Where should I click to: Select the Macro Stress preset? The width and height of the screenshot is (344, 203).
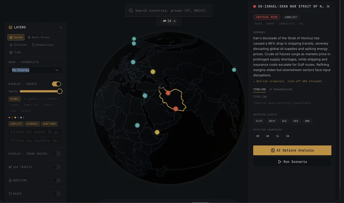tap(39, 38)
